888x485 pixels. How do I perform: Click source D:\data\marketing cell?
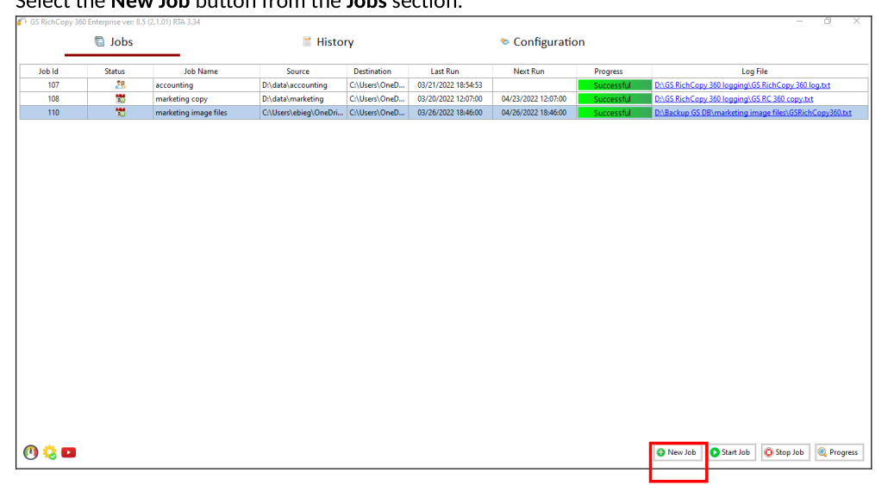point(303,98)
